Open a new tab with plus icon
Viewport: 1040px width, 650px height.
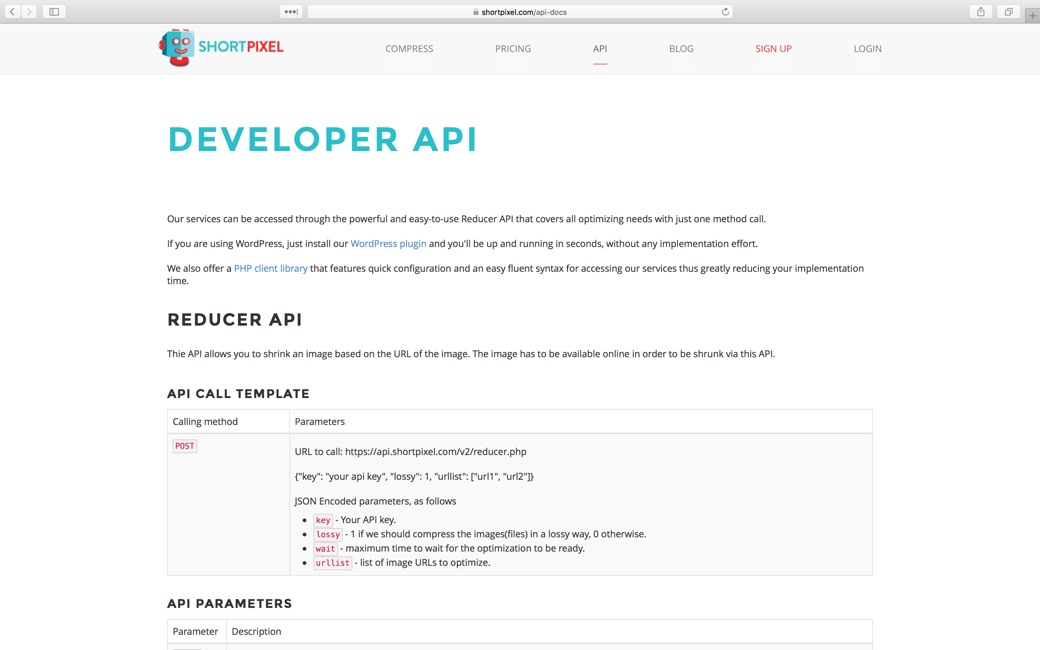pos(1032,16)
